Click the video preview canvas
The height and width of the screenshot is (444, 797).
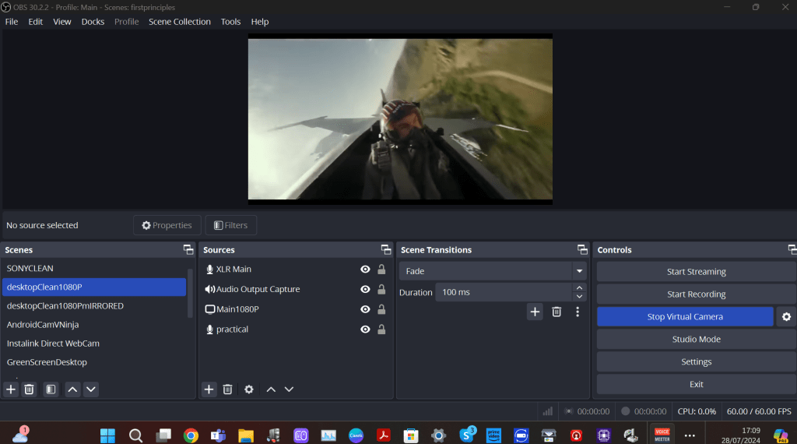(400, 119)
